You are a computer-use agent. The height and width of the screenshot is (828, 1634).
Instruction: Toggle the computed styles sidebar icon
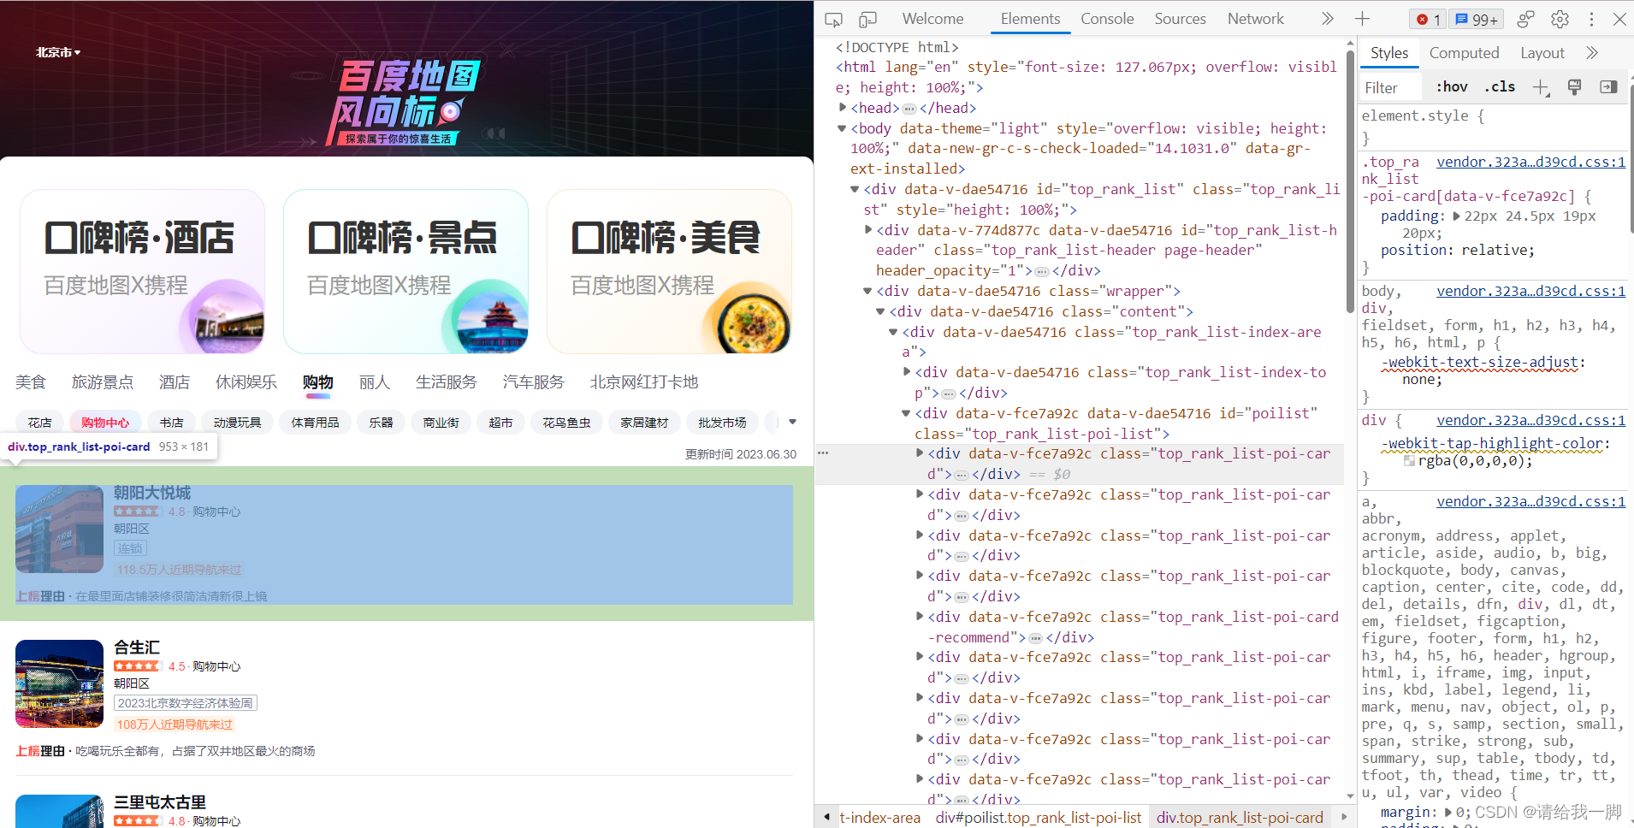pos(1608,87)
